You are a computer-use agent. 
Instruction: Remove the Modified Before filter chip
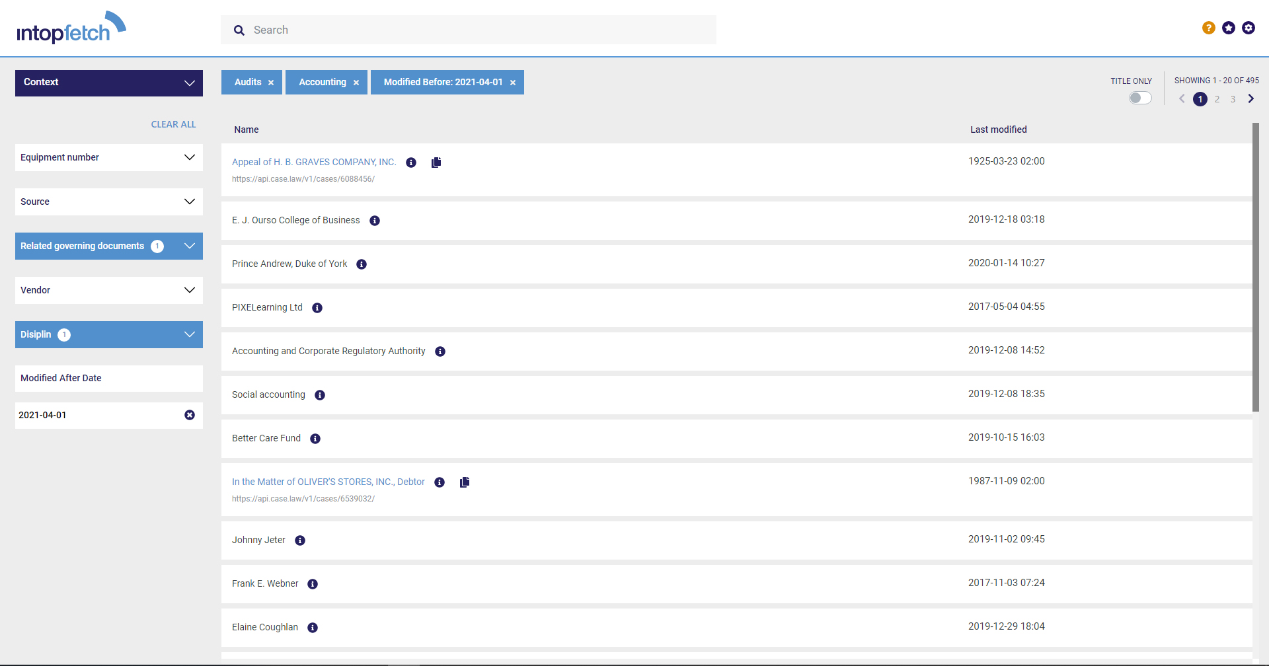[x=513, y=83]
